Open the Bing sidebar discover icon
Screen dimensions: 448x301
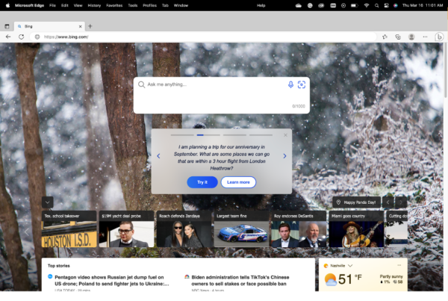pos(439,37)
